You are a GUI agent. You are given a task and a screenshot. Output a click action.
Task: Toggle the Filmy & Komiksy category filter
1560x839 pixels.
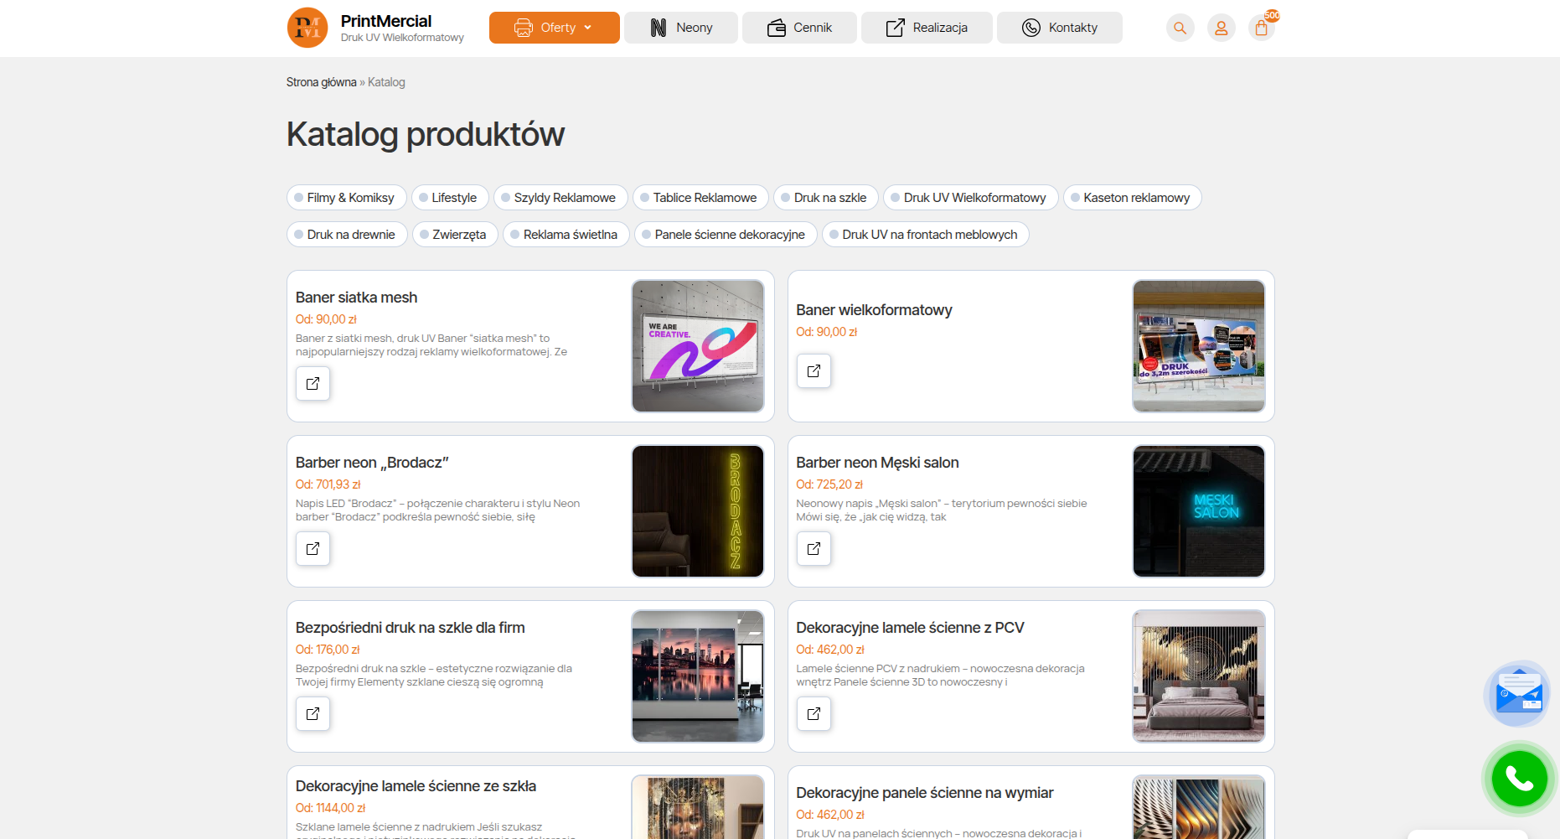[346, 198]
